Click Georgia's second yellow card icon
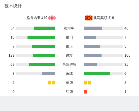 [x=54, y=82]
